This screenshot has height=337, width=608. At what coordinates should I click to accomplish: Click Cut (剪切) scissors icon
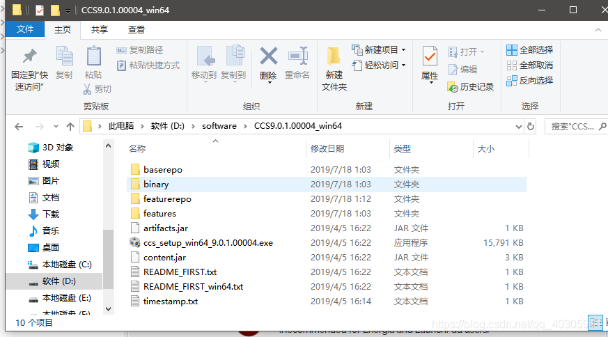click(x=87, y=89)
